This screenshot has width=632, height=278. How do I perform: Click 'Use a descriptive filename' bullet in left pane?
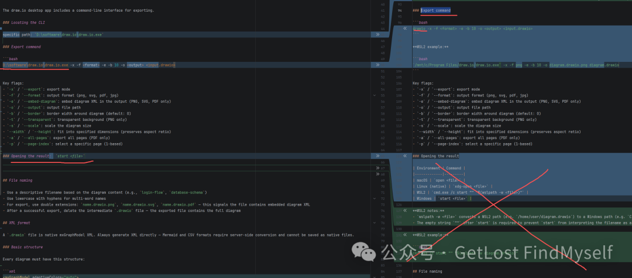click(105, 192)
